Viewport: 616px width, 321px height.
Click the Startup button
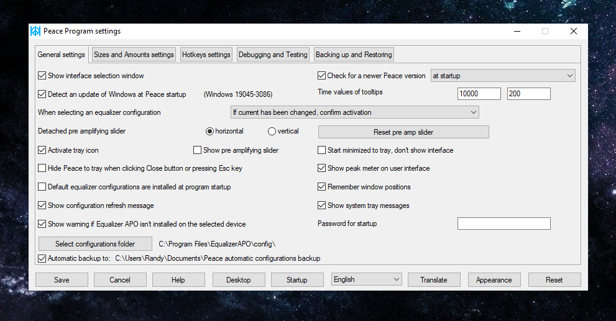pyautogui.click(x=297, y=280)
